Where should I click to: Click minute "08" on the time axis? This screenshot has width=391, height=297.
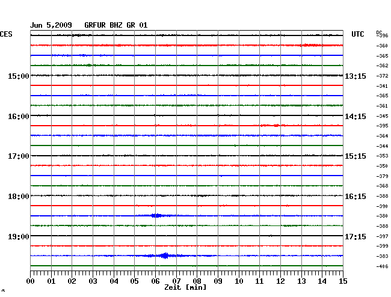point(197,281)
